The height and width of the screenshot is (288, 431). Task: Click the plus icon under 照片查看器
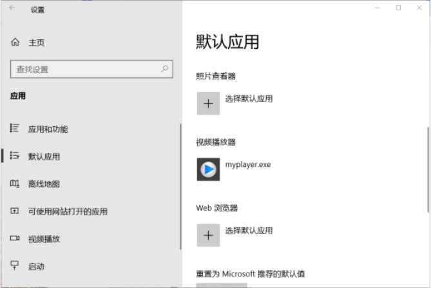(208, 103)
